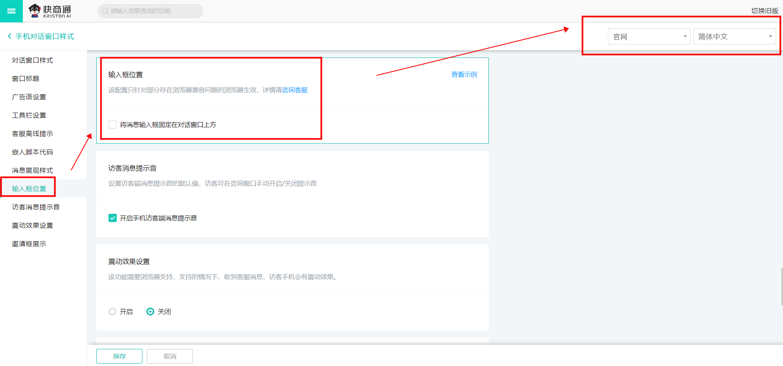
Task: Expand the 简体中文 language dropdown
Action: (x=734, y=37)
